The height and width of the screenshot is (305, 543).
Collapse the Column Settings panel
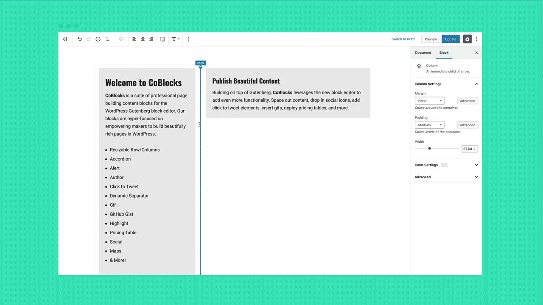446,84
